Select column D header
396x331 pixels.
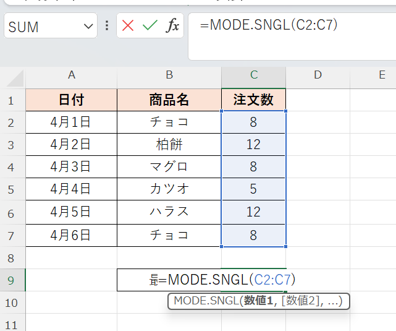pyautogui.click(x=318, y=75)
